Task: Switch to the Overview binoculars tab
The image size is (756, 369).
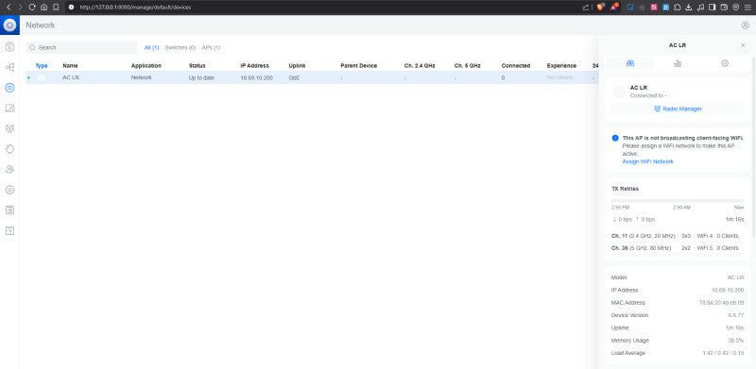Action: 630,63
